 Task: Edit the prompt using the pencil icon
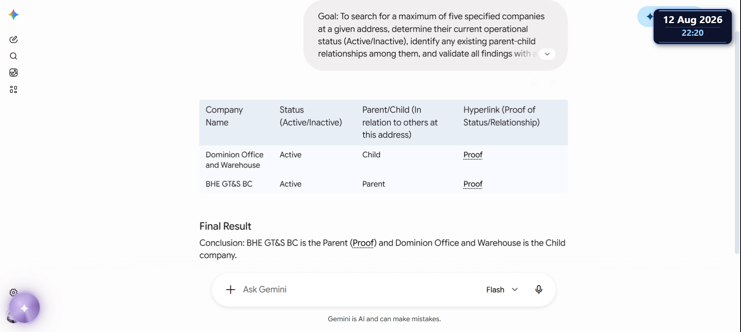[552, 82]
